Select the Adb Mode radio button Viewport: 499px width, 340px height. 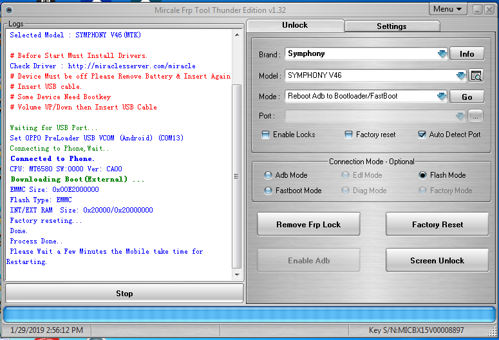pyautogui.click(x=268, y=175)
